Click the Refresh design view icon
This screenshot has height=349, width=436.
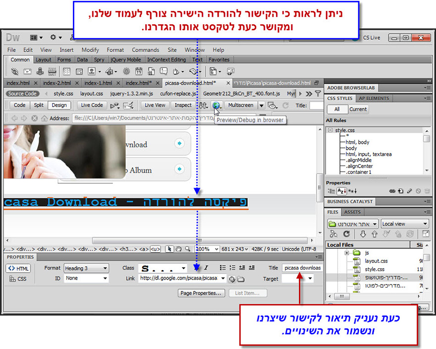285,105
